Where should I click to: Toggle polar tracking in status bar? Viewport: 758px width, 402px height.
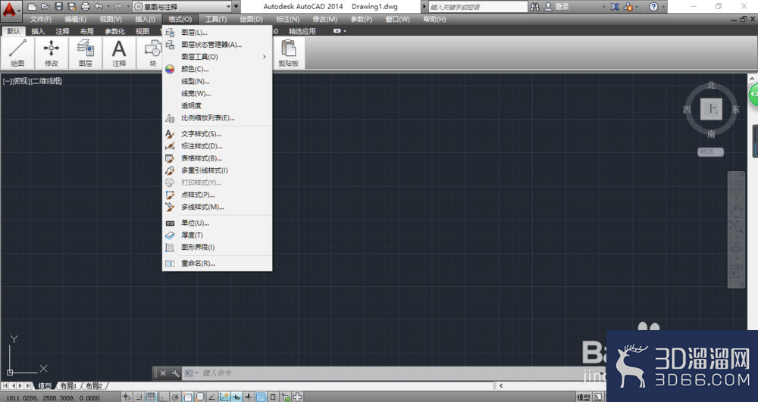pyautogui.click(x=176, y=397)
